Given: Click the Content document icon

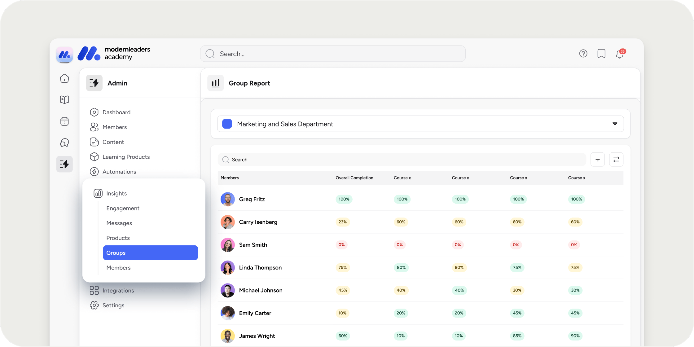Looking at the screenshot, I should coord(94,142).
